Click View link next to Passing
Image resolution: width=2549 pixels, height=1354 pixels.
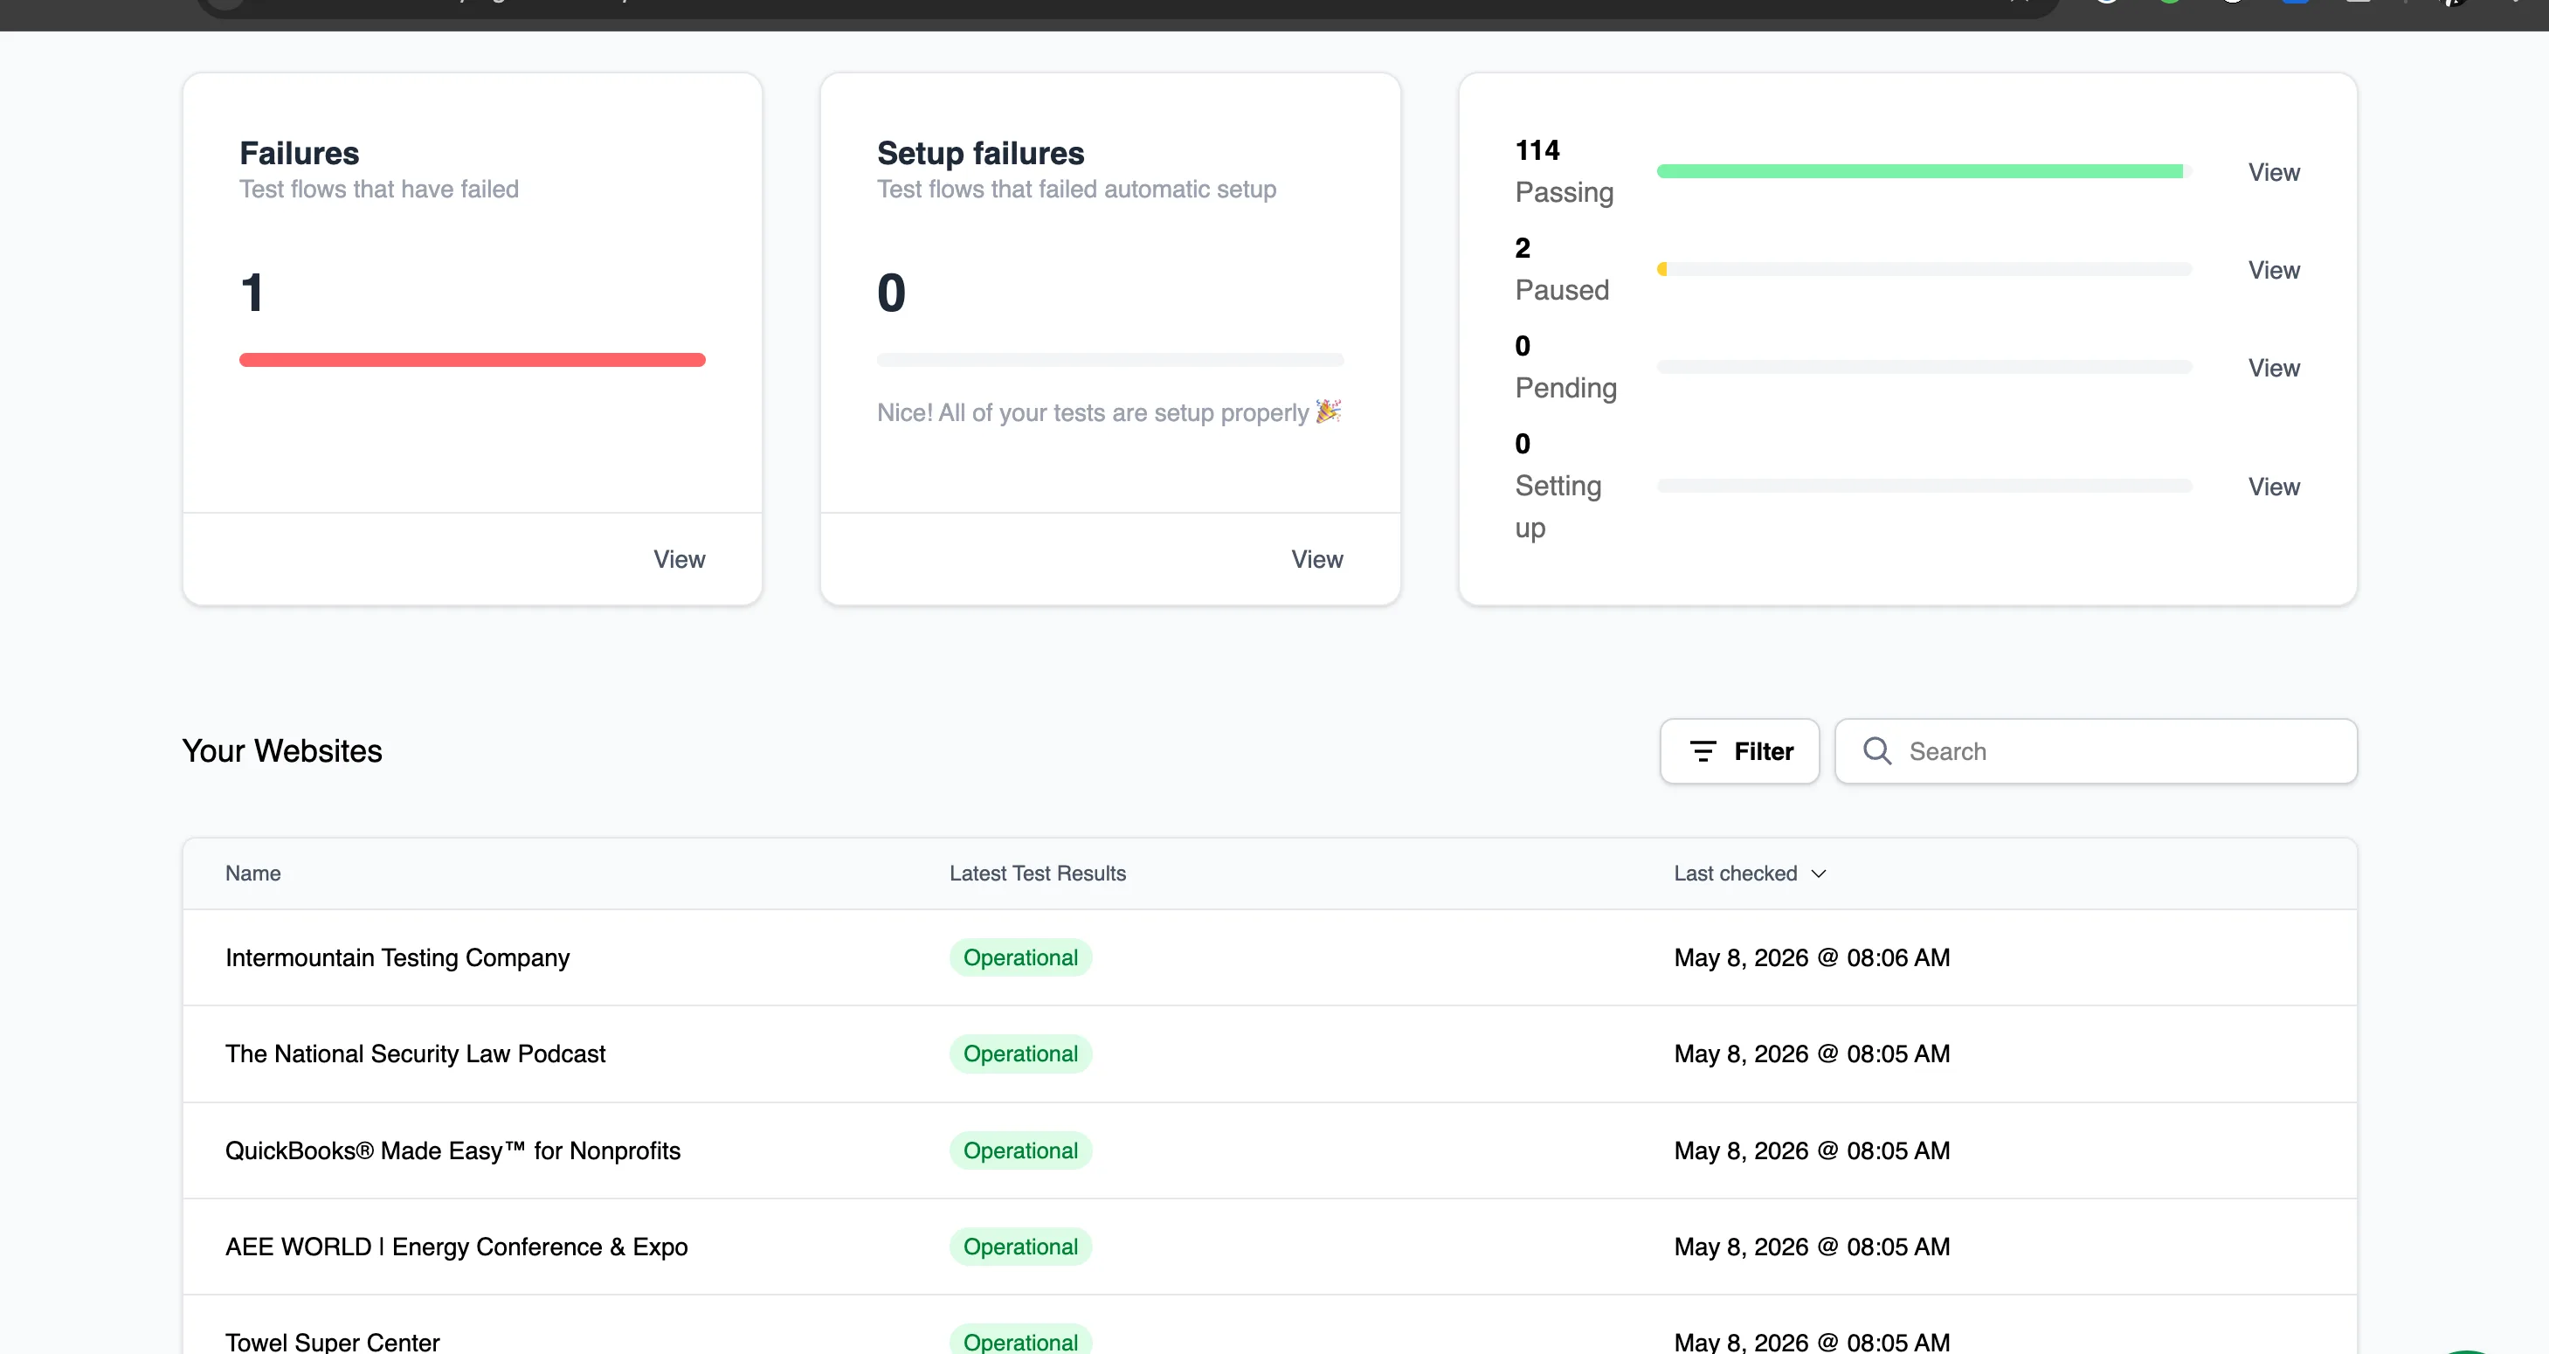tap(2274, 172)
